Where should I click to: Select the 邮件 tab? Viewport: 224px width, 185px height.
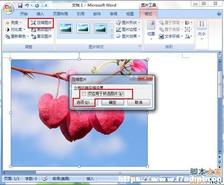click(x=97, y=14)
